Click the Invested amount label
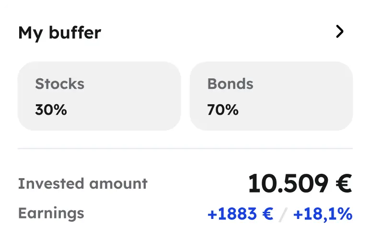The height and width of the screenshot is (242, 370). pos(82,183)
